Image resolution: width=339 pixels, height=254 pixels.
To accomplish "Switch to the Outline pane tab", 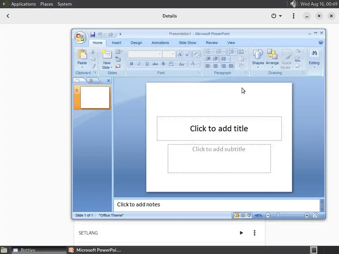I will 91,81.
